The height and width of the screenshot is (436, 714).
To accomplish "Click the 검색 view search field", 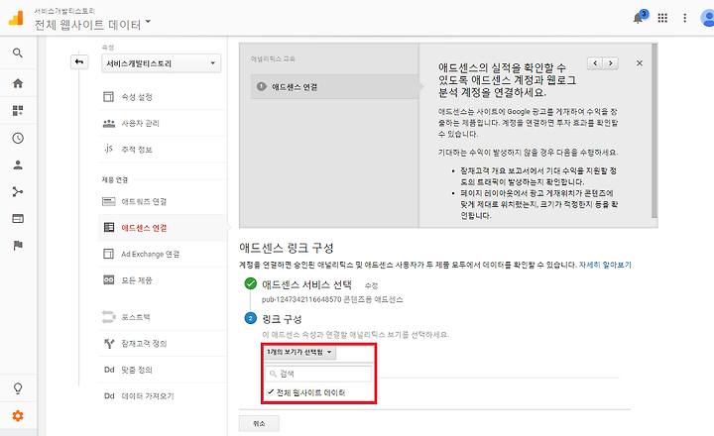I will pyautogui.click(x=318, y=374).
